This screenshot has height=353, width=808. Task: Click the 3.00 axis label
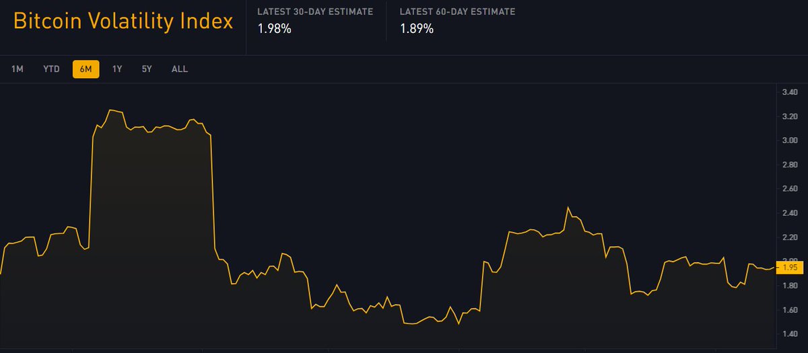tap(790, 141)
